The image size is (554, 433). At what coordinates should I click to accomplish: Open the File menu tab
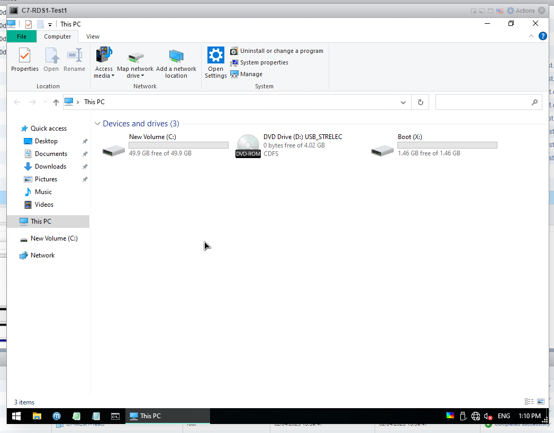click(x=22, y=36)
